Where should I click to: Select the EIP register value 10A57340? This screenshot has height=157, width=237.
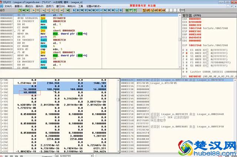point(195,44)
